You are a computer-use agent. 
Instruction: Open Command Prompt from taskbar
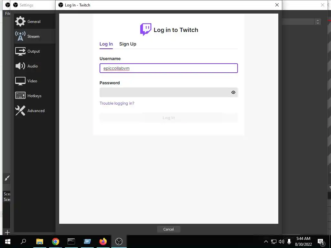click(71, 242)
